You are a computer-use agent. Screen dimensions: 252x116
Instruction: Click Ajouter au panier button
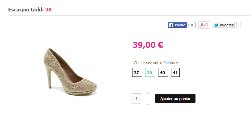175,98
